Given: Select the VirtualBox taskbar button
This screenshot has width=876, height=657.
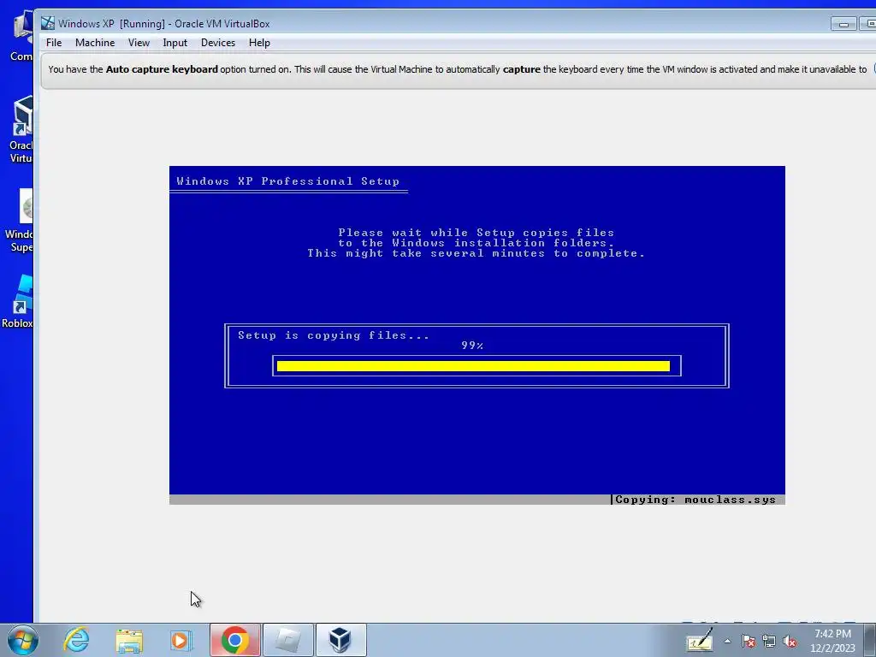Looking at the screenshot, I should tap(340, 640).
